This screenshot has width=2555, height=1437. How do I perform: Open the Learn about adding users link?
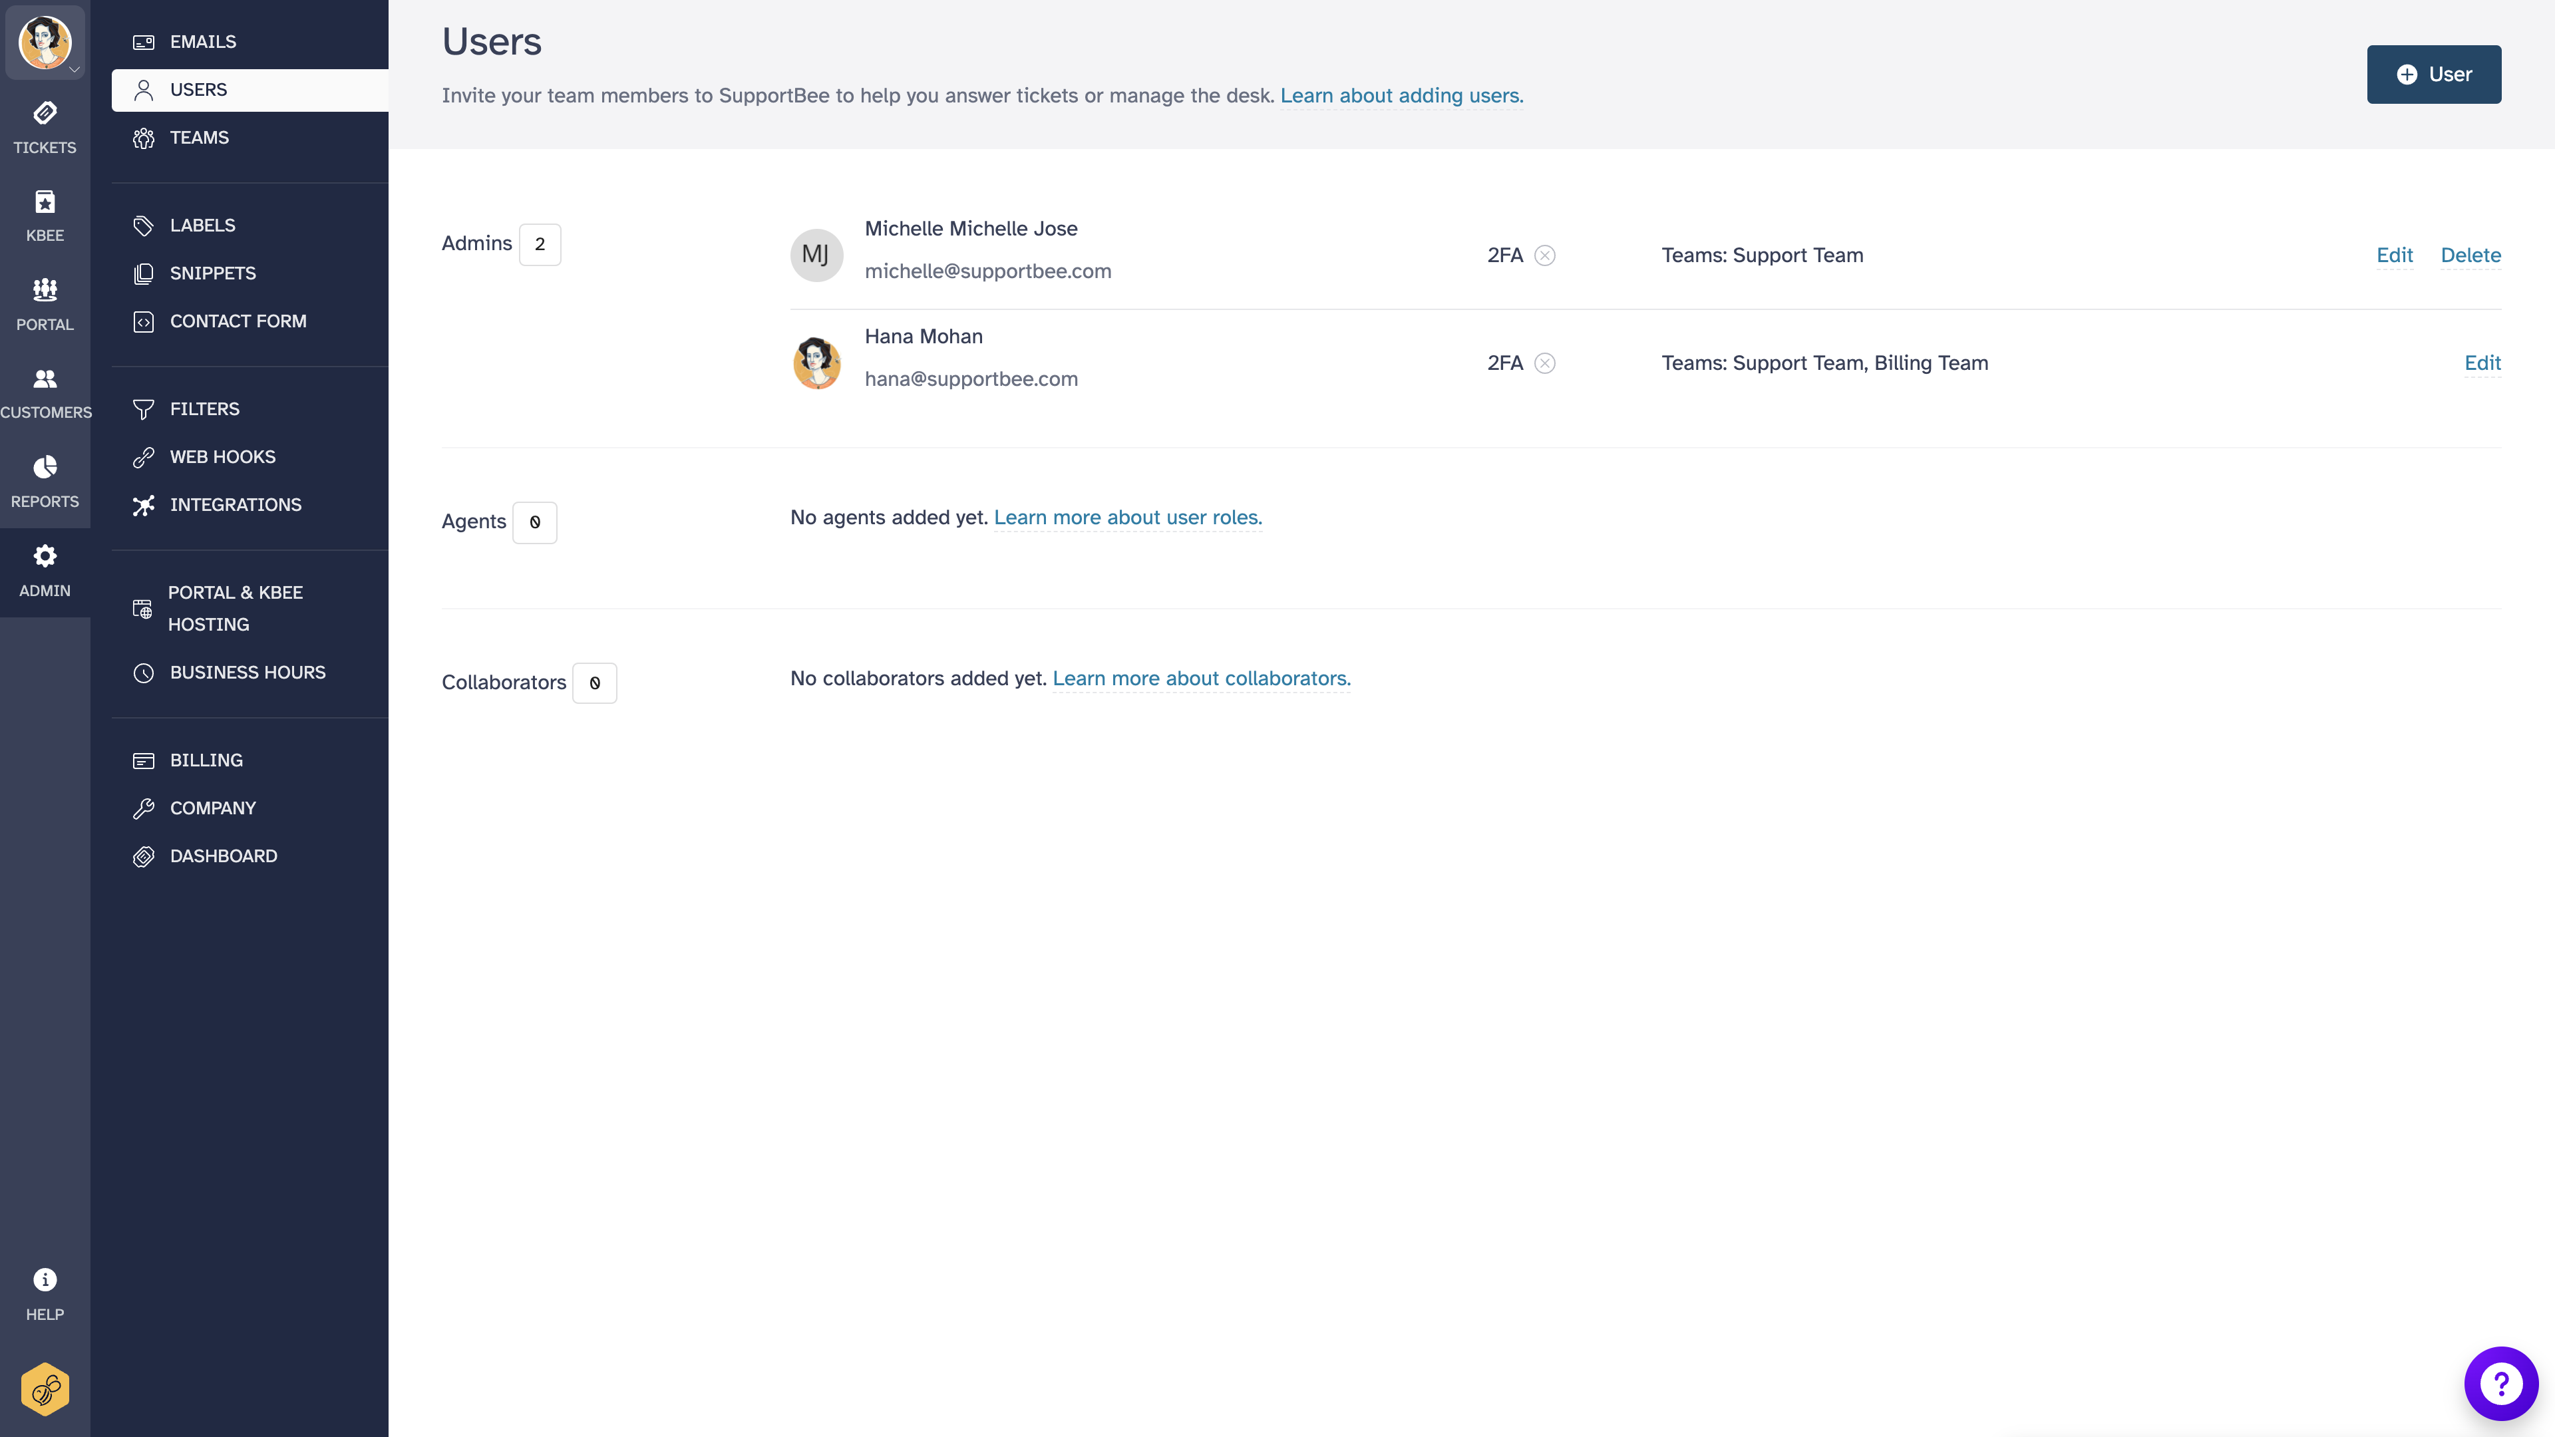click(x=1401, y=95)
